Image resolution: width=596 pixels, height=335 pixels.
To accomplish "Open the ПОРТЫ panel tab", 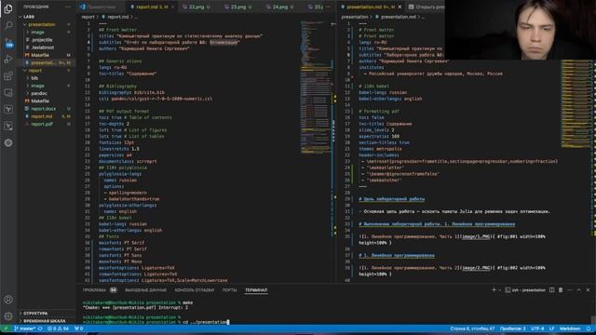I will [x=229, y=290].
